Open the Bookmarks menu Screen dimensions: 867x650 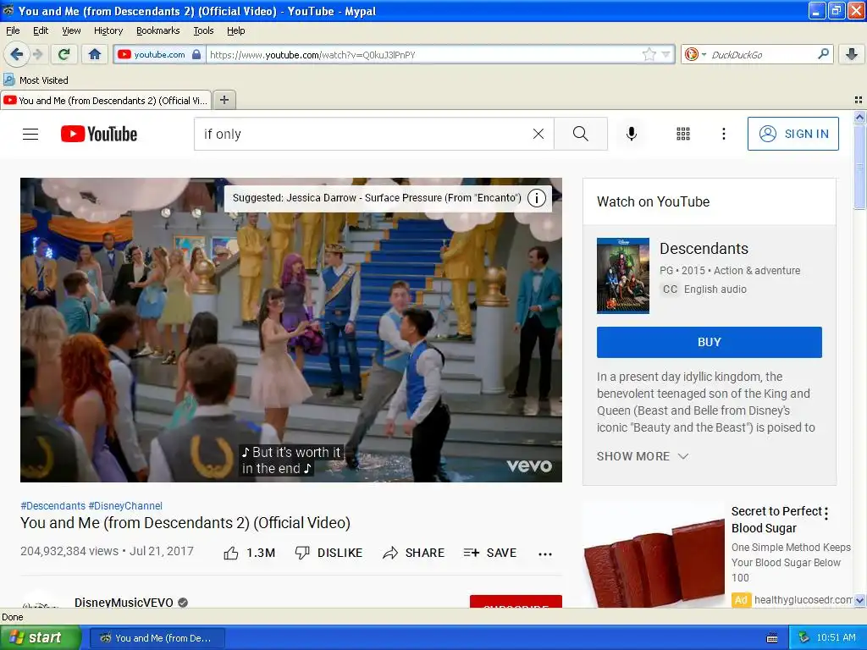157,30
